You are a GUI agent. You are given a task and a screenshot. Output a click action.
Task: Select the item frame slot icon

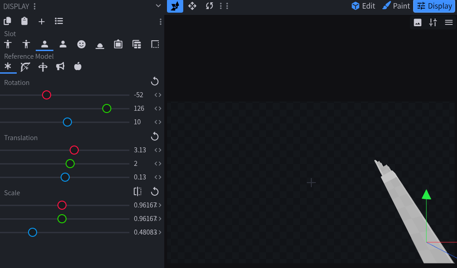pyautogui.click(x=118, y=44)
